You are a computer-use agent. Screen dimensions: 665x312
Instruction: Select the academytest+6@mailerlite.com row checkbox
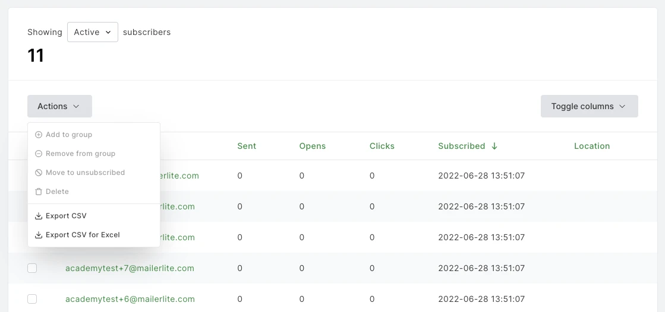click(x=32, y=299)
